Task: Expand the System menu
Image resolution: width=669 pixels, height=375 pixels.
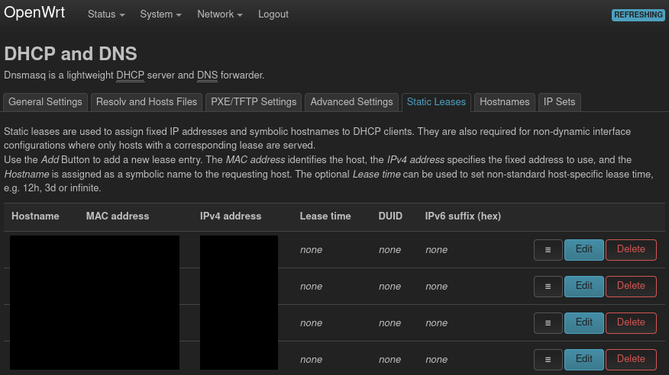Action: click(161, 14)
